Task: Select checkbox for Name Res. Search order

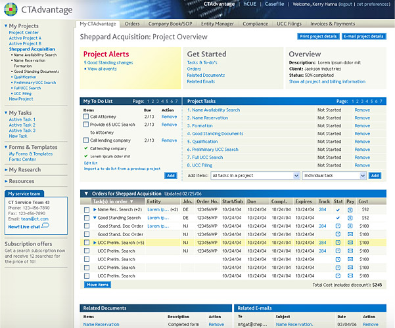Action: click(x=87, y=210)
